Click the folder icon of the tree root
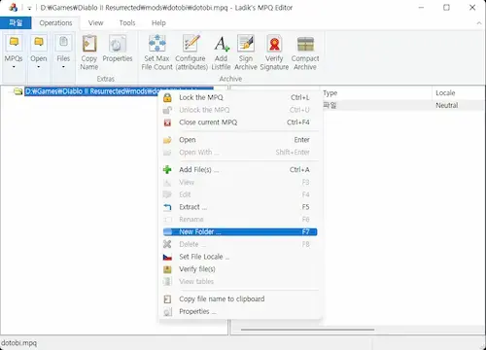486x350 pixels. pyautogui.click(x=18, y=91)
